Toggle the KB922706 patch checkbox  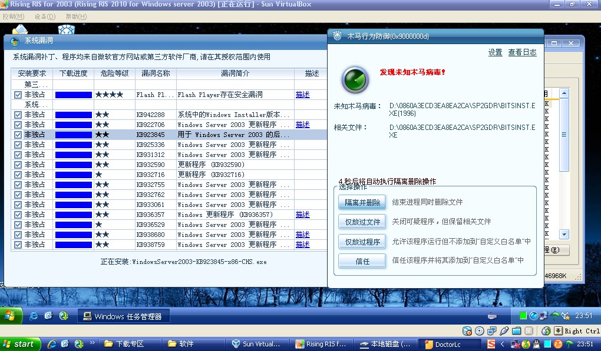click(x=18, y=125)
